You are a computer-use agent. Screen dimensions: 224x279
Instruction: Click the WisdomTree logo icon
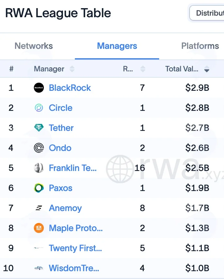[39, 268]
